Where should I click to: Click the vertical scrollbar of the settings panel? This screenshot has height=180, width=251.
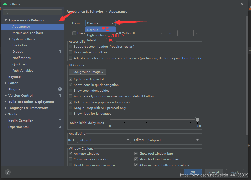coord(247,76)
